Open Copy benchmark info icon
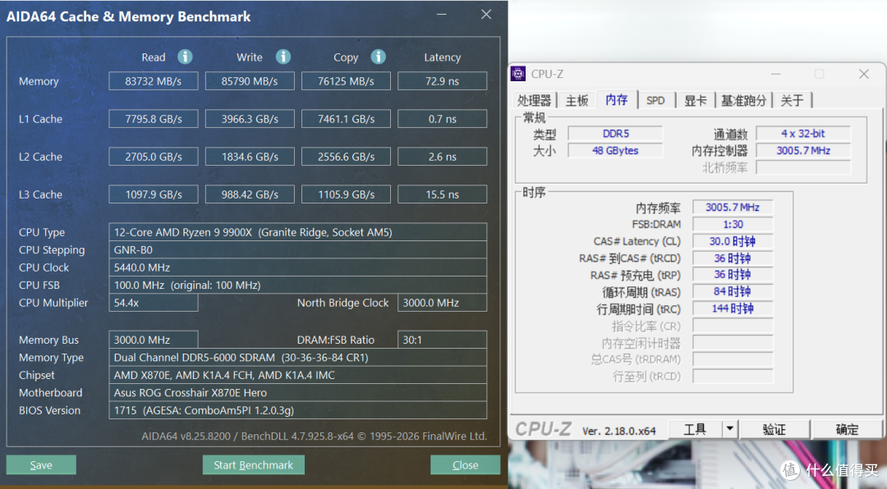The width and height of the screenshot is (887, 489). click(x=378, y=57)
